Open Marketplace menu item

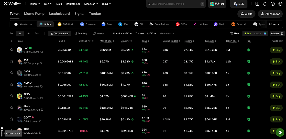73,4
